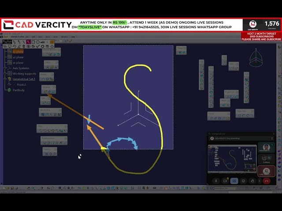
Task: Click the window icon in annotation toolbar
Action: tap(47, 47)
